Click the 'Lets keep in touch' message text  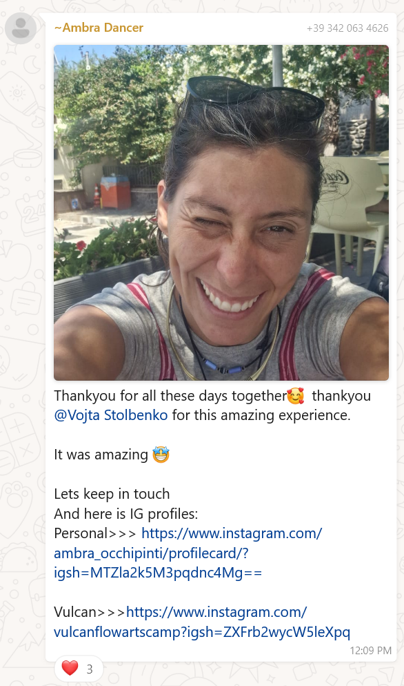[x=112, y=494]
